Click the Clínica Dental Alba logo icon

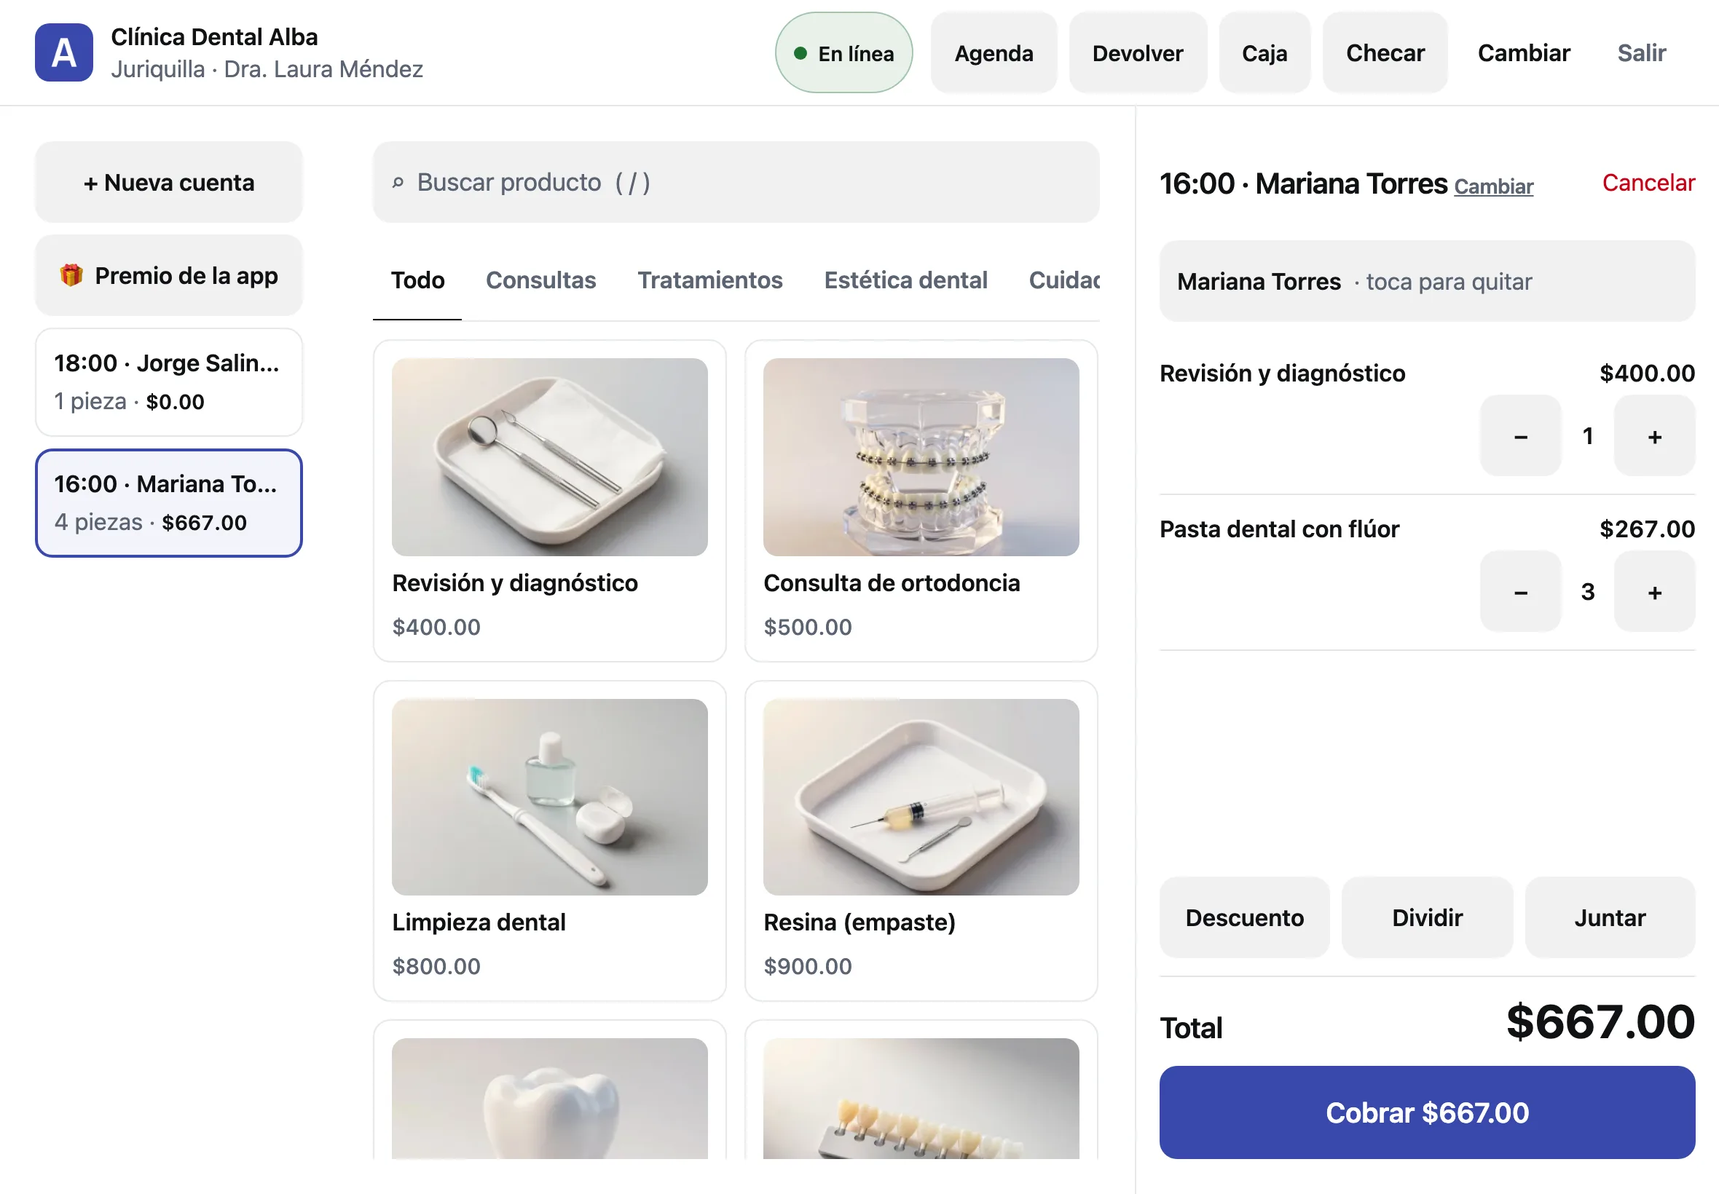pyautogui.click(x=64, y=52)
